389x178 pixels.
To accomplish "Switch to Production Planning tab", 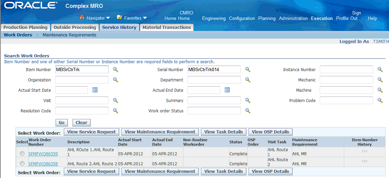I will pos(25,27).
